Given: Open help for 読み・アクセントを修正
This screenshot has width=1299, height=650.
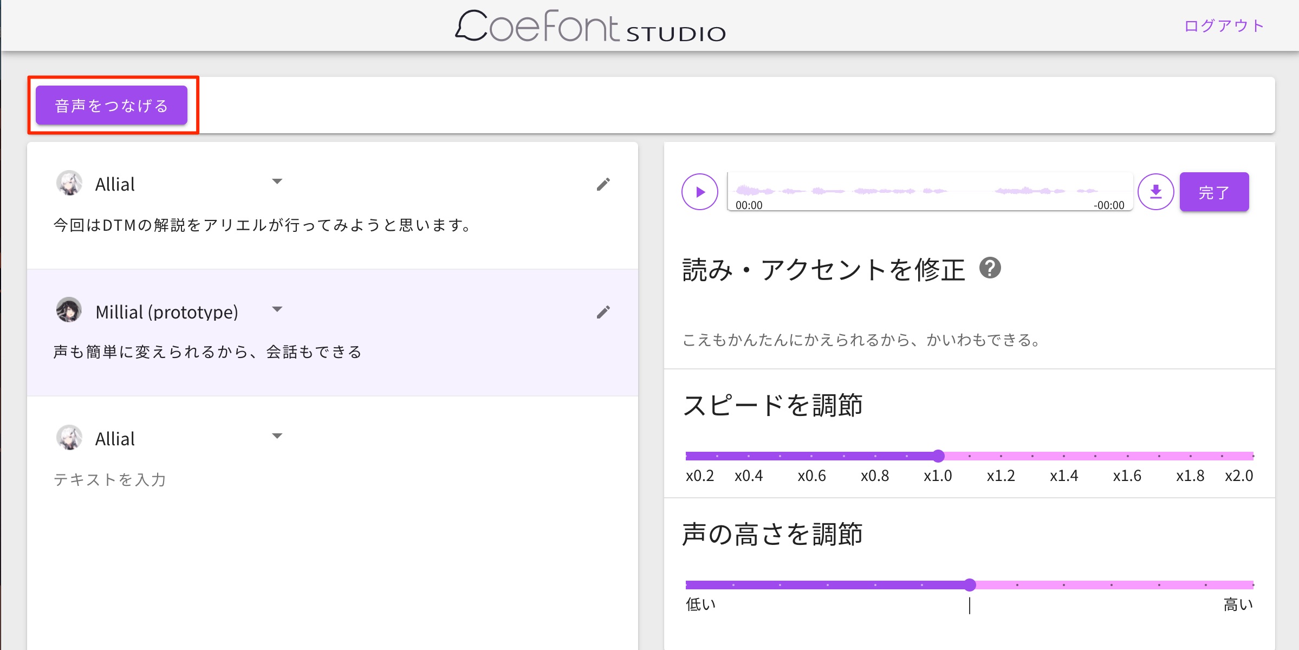Looking at the screenshot, I should pyautogui.click(x=990, y=268).
